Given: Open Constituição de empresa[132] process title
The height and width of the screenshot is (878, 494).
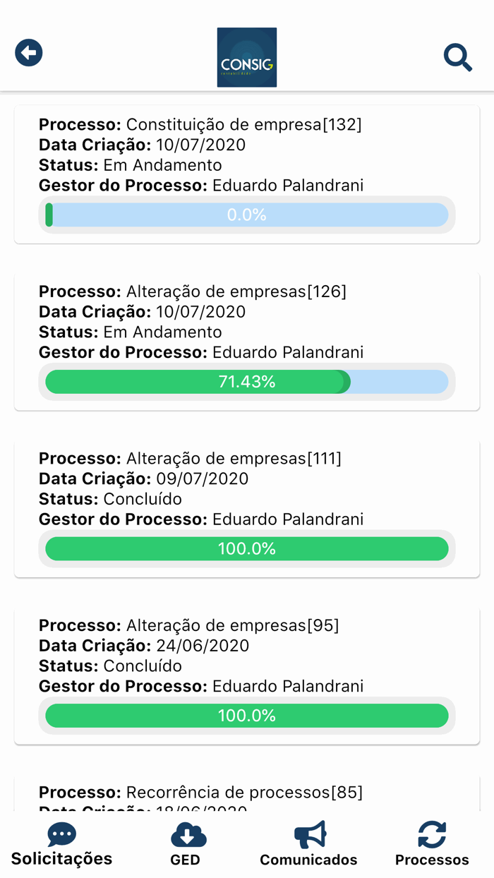Looking at the screenshot, I should click(x=243, y=125).
